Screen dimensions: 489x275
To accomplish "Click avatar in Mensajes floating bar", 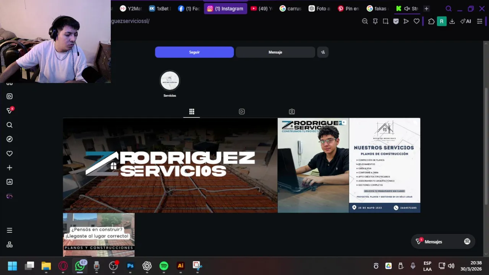I will click(467, 241).
